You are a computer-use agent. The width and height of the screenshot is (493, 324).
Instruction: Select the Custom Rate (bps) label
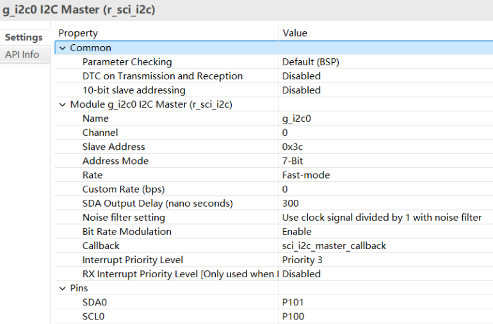coord(124,190)
